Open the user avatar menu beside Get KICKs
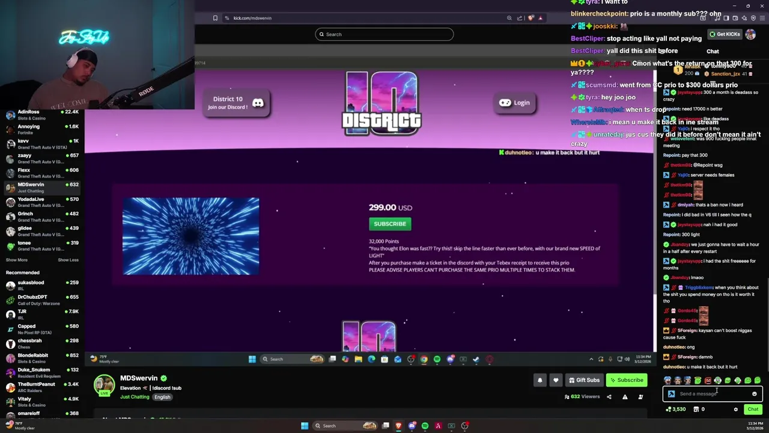The width and height of the screenshot is (769, 433). coord(750,34)
